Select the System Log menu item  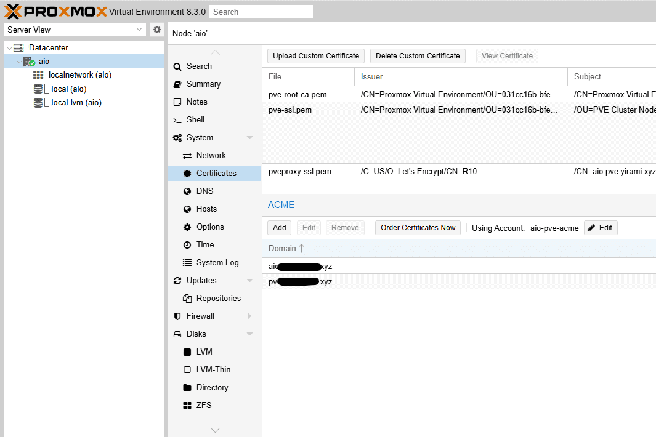(x=214, y=263)
